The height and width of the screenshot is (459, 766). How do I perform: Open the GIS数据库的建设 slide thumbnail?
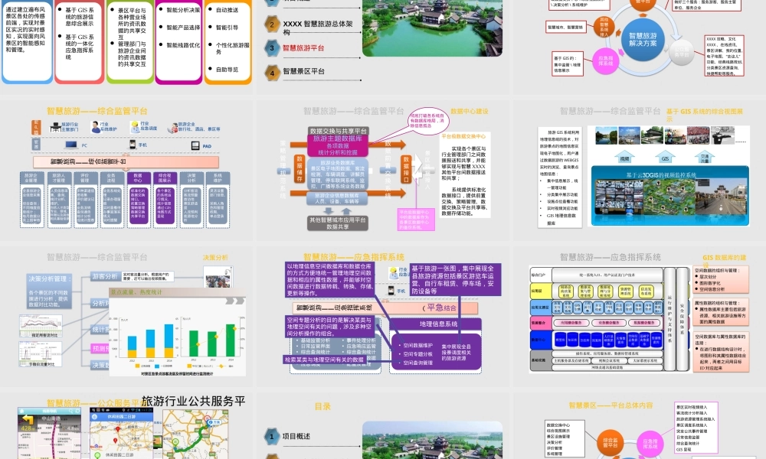(640, 316)
